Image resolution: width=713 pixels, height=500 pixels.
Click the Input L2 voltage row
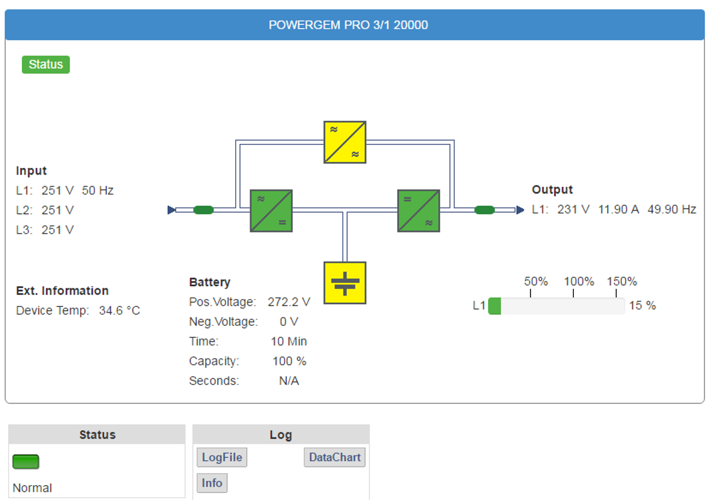(x=45, y=210)
